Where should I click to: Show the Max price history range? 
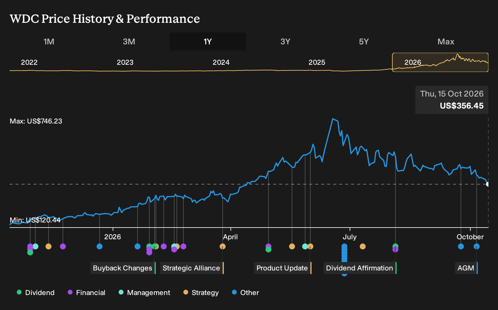[x=446, y=41]
